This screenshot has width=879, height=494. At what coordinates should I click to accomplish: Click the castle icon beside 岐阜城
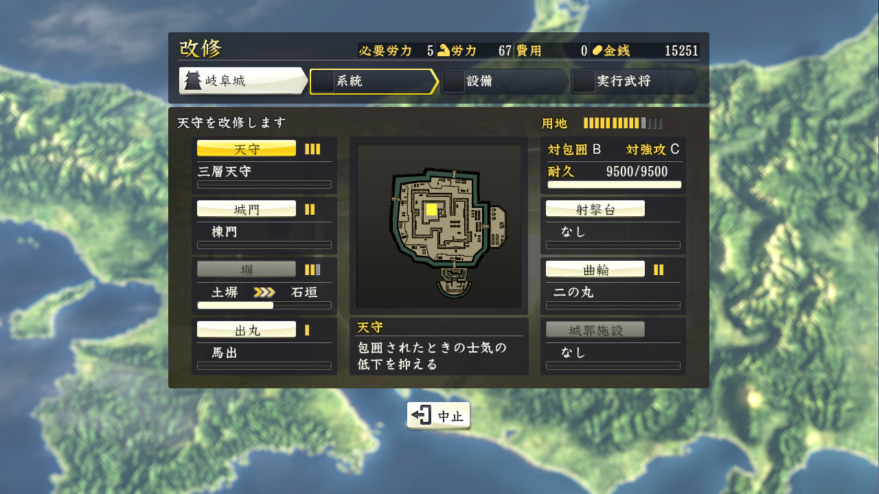(193, 81)
